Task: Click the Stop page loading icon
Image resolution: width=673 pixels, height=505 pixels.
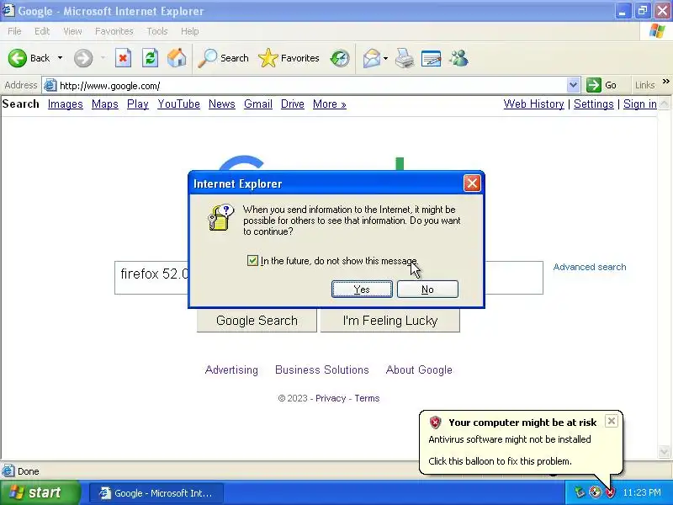Action: [x=123, y=58]
